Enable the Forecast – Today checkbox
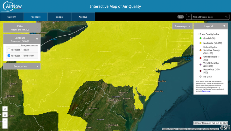231x131 pixels. 9,50
